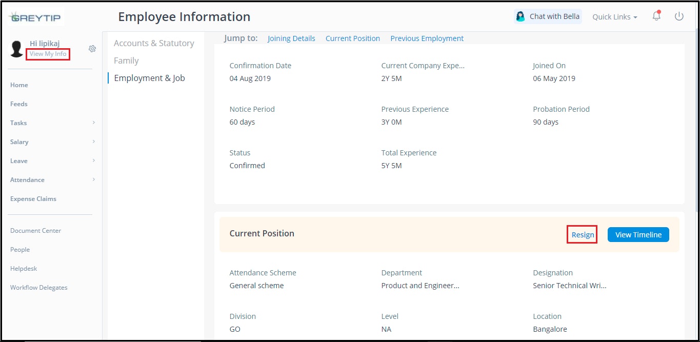
Task: Jump to Previous Employment section
Action: (427, 38)
